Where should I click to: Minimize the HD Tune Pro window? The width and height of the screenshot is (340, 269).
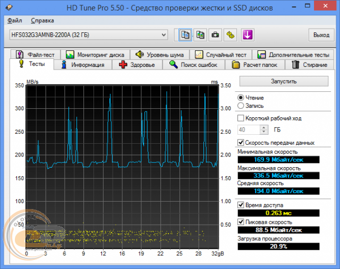pyautogui.click(x=294, y=6)
